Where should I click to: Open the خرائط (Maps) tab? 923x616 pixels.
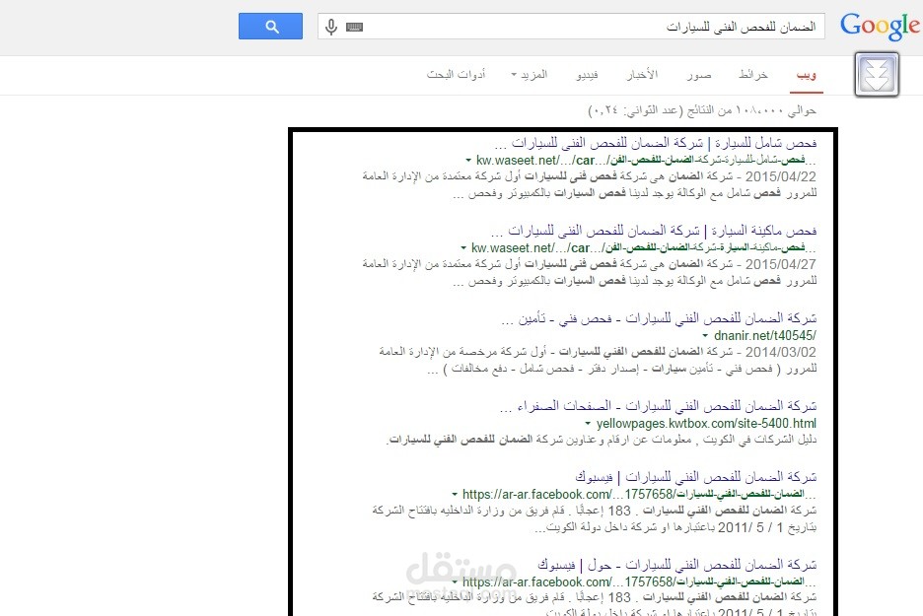tap(753, 75)
